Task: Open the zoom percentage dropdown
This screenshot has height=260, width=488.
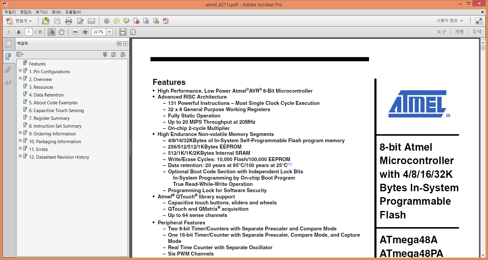Action: [109, 32]
